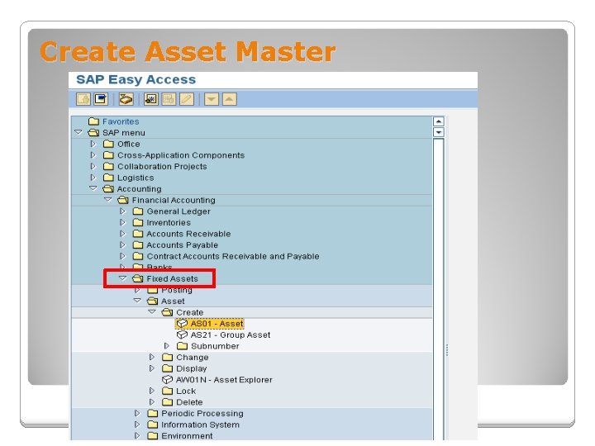
Task: Click the AW01N Asset Explorer cube icon
Action: pos(167,380)
